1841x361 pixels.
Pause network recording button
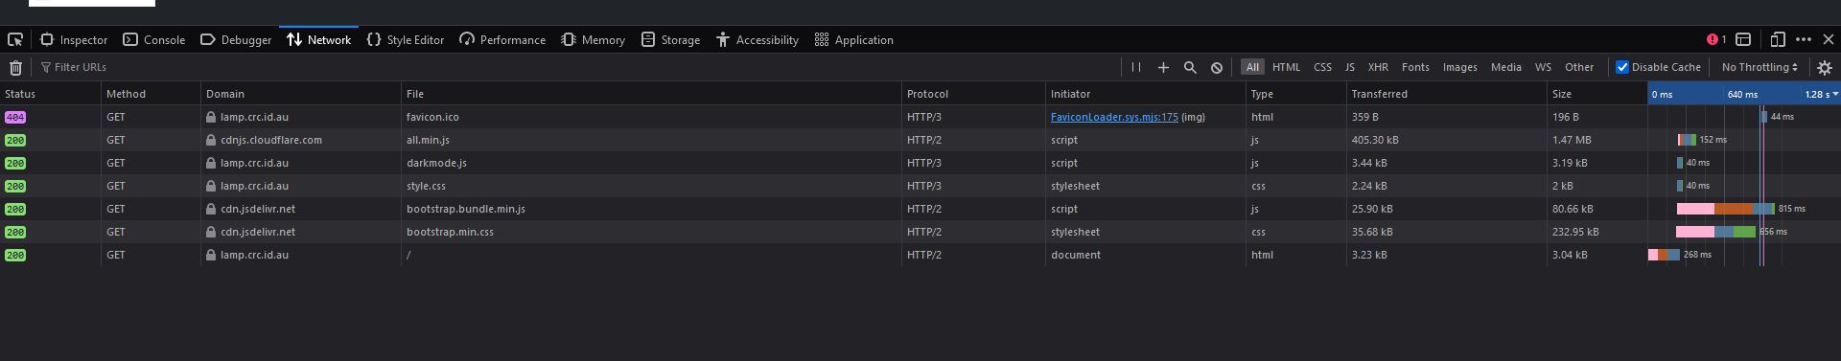(x=1136, y=67)
